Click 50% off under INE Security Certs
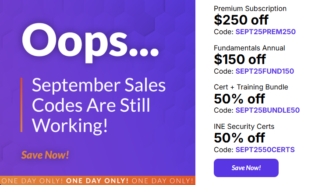The height and width of the screenshot is (185, 322). pos(239,138)
